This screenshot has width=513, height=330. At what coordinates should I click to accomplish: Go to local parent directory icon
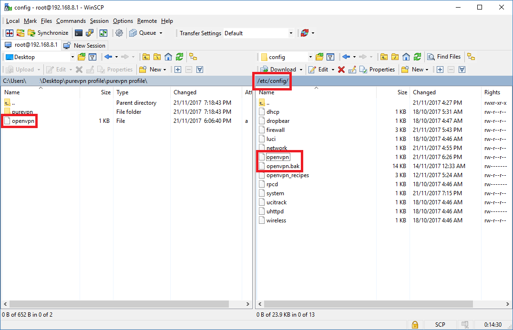pyautogui.click(x=146, y=57)
